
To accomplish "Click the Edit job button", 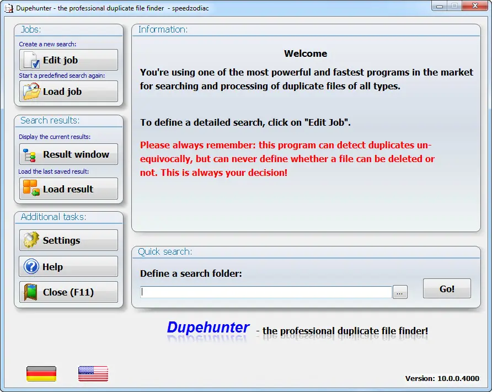I will (68, 60).
